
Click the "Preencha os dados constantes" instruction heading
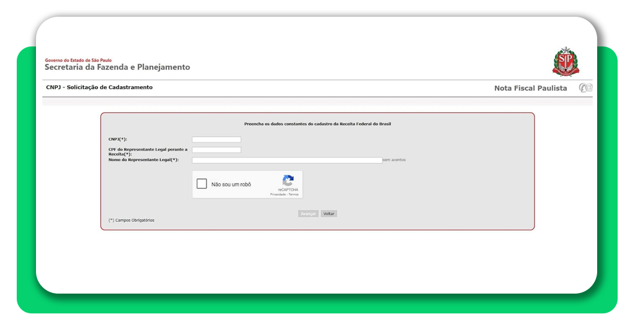(317, 124)
